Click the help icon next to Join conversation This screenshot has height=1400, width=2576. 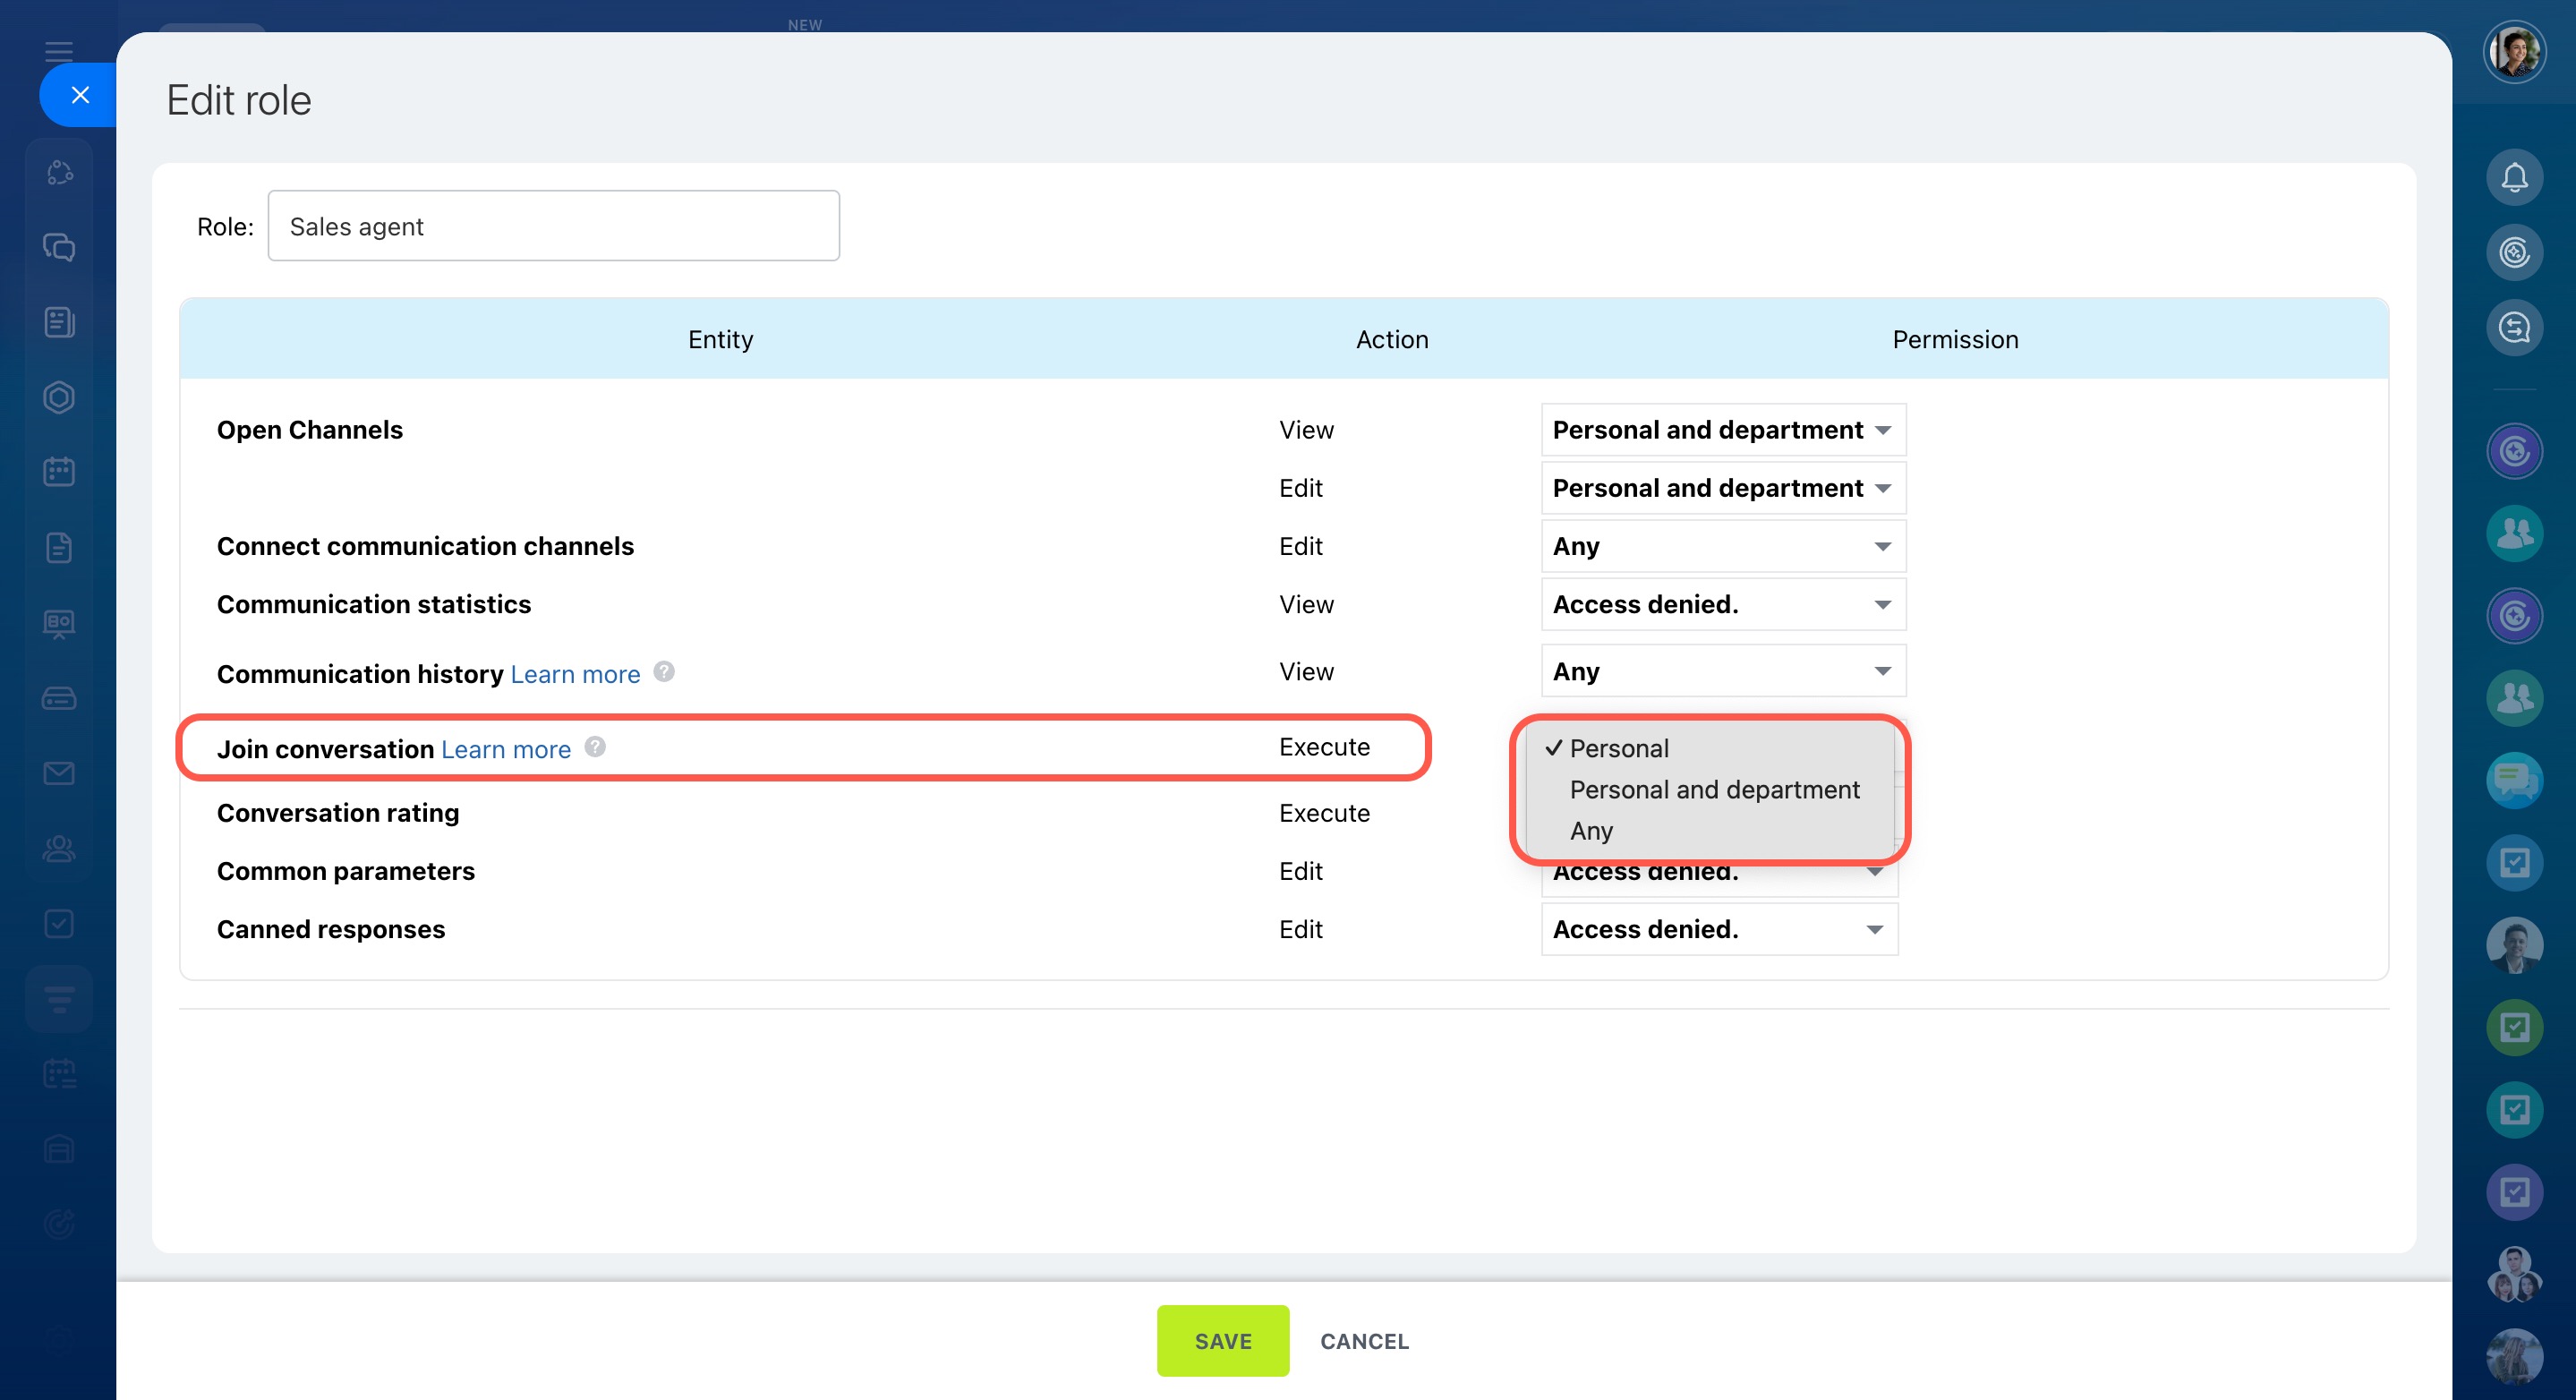(595, 747)
